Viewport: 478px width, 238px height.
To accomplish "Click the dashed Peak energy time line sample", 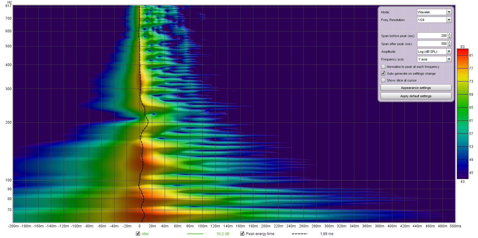I will tap(300, 234).
